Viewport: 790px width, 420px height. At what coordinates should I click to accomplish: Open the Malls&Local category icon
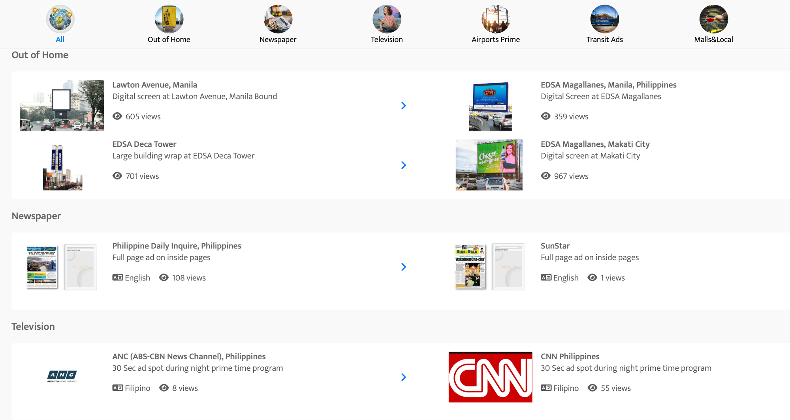(714, 19)
